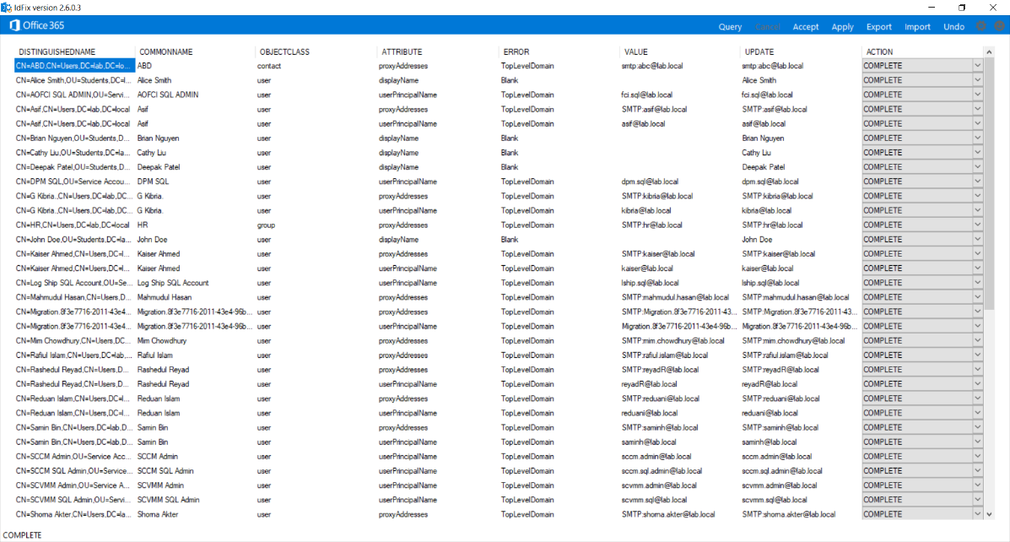The image size is (1010, 542).
Task: Open ACTION dropdown for Shoma Akter row
Action: [x=977, y=513]
